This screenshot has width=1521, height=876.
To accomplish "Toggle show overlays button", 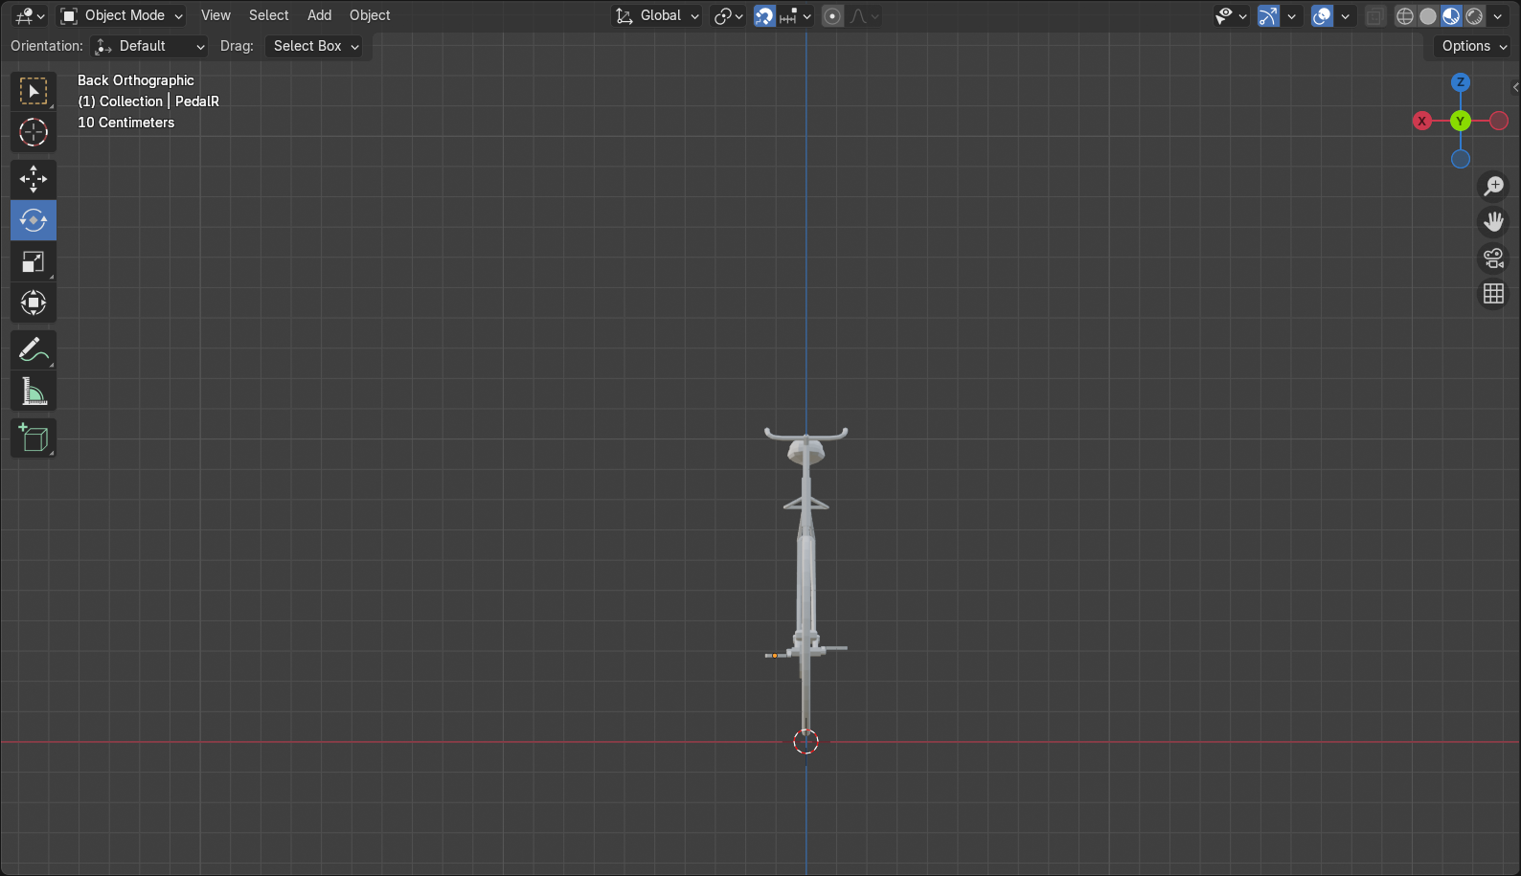I will [1322, 15].
